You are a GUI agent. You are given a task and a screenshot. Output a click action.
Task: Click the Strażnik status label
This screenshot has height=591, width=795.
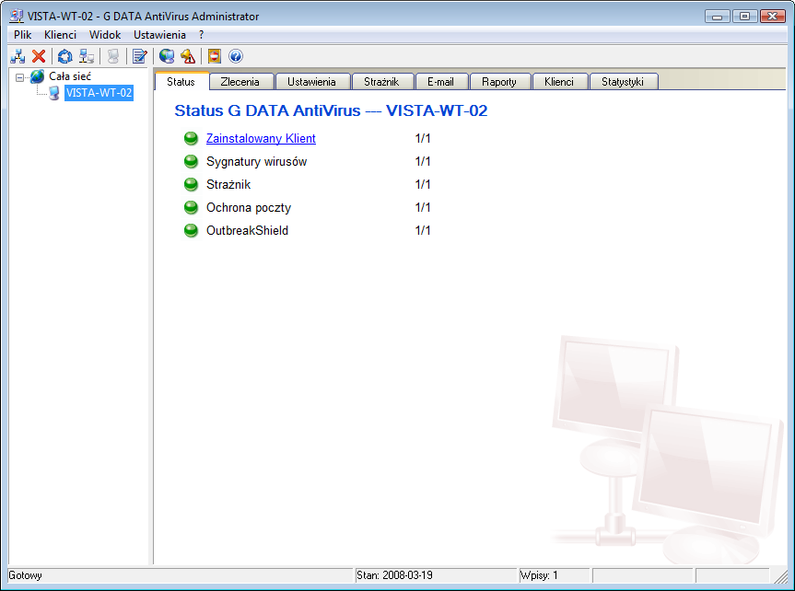tap(228, 184)
